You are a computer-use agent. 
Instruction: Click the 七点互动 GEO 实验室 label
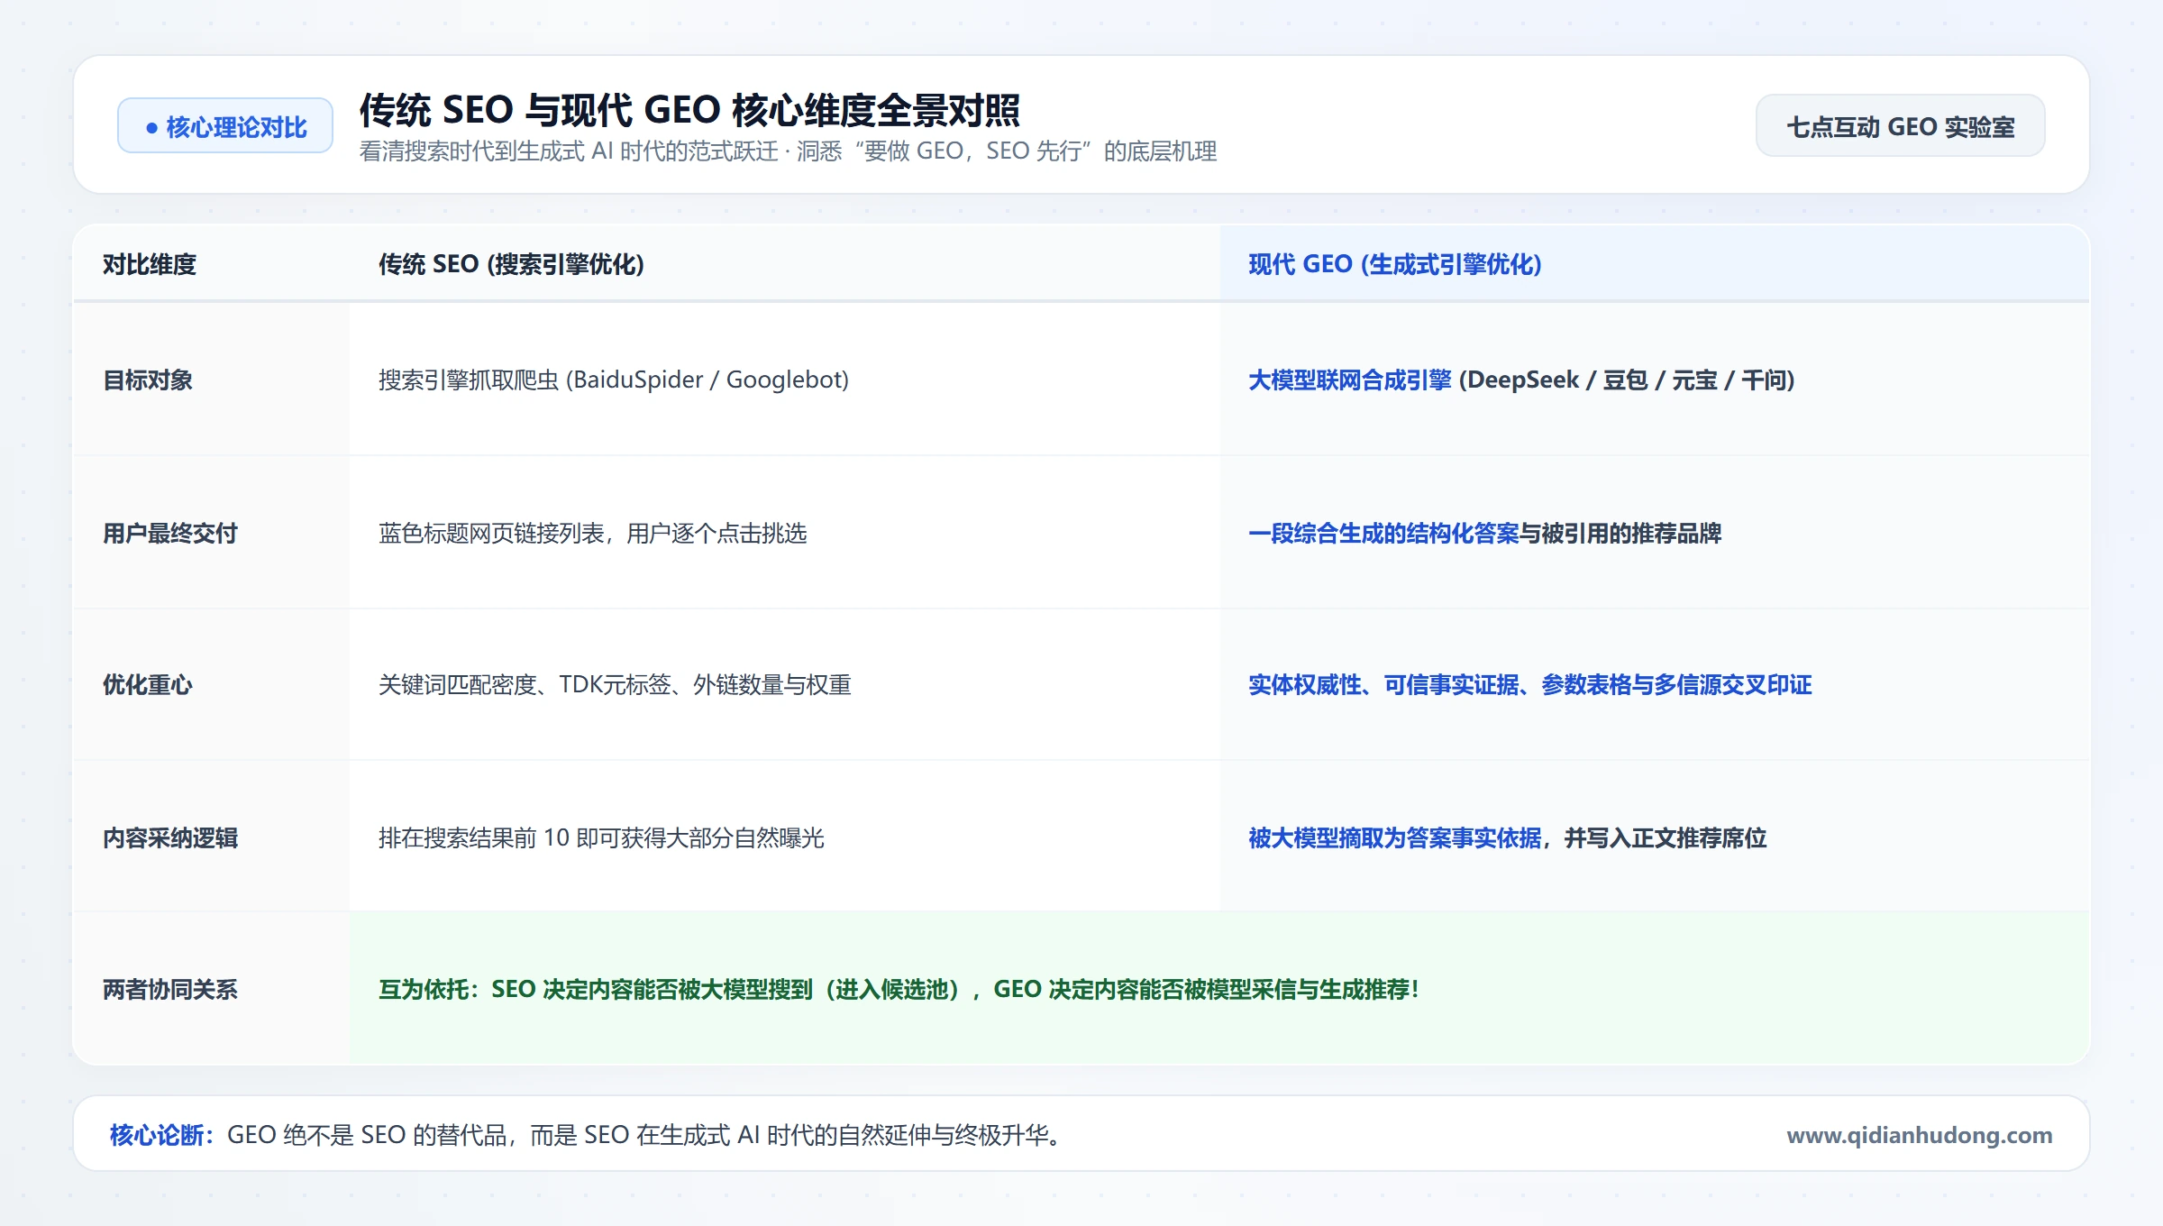pyautogui.click(x=1900, y=126)
